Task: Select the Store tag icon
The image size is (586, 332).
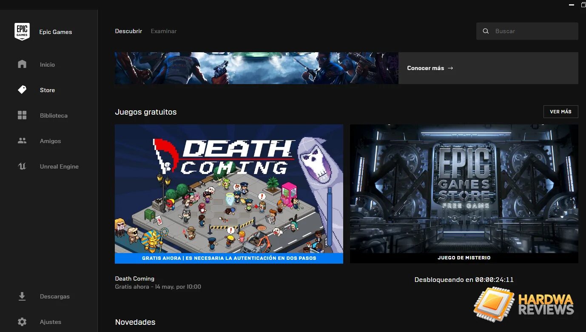Action: (22, 90)
